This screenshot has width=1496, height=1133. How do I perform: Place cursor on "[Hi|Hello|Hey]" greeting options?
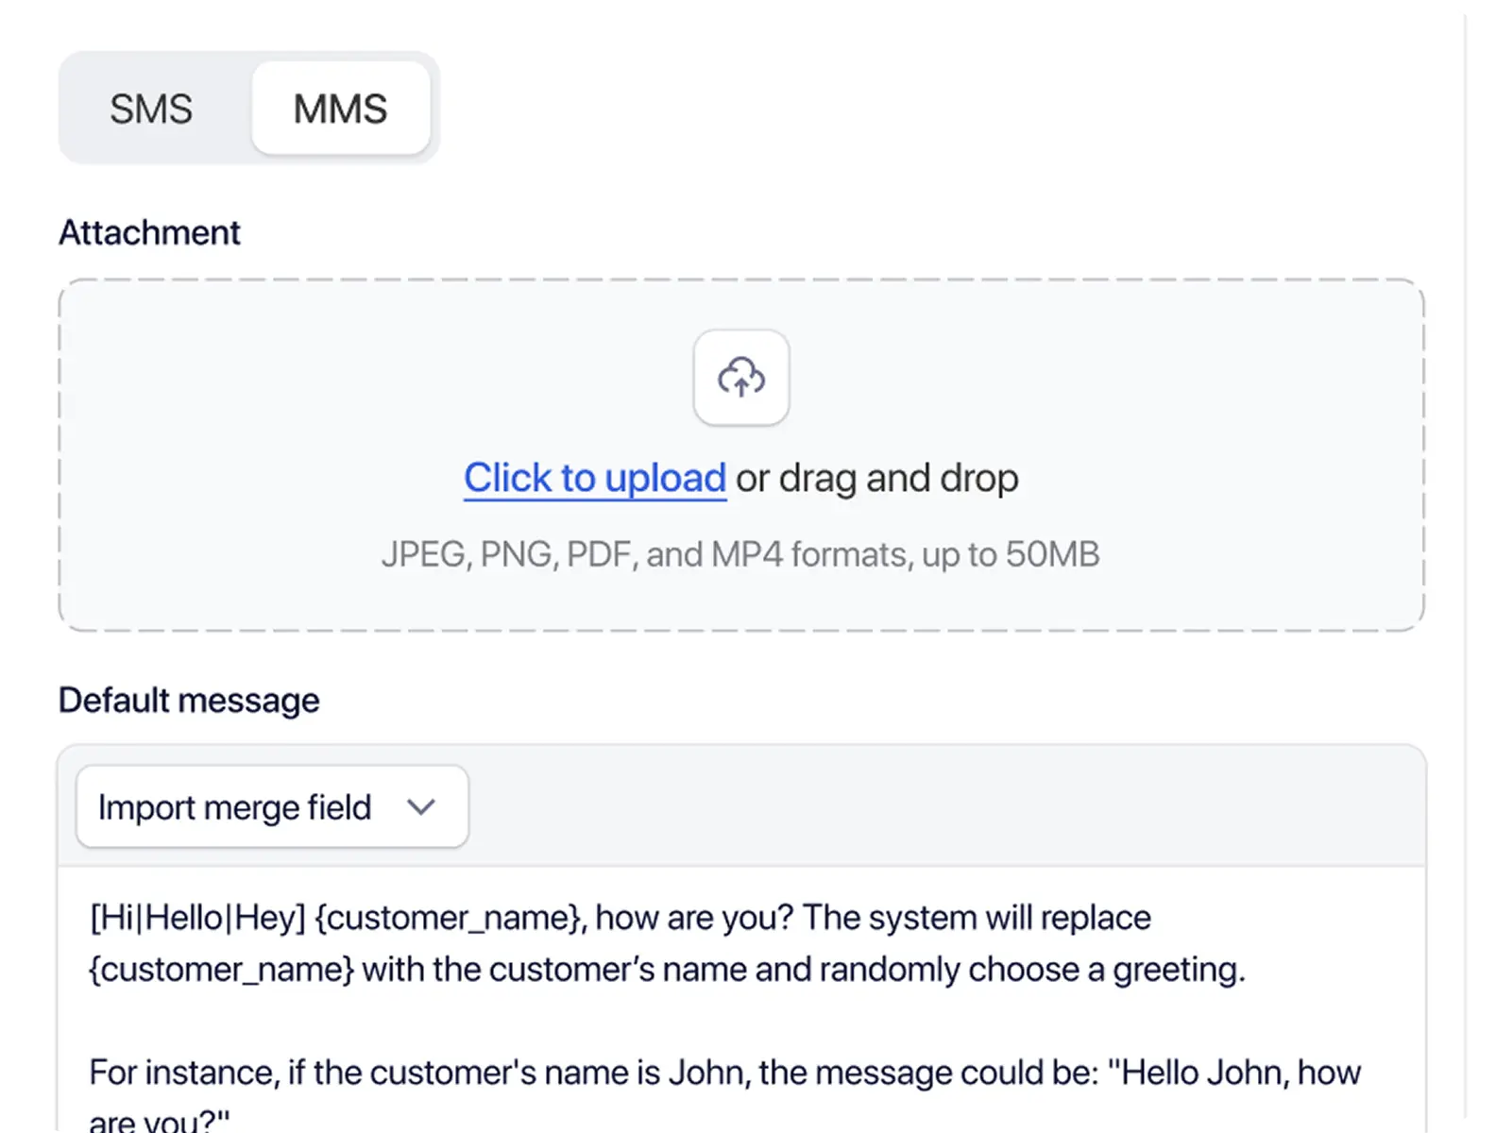(x=196, y=918)
